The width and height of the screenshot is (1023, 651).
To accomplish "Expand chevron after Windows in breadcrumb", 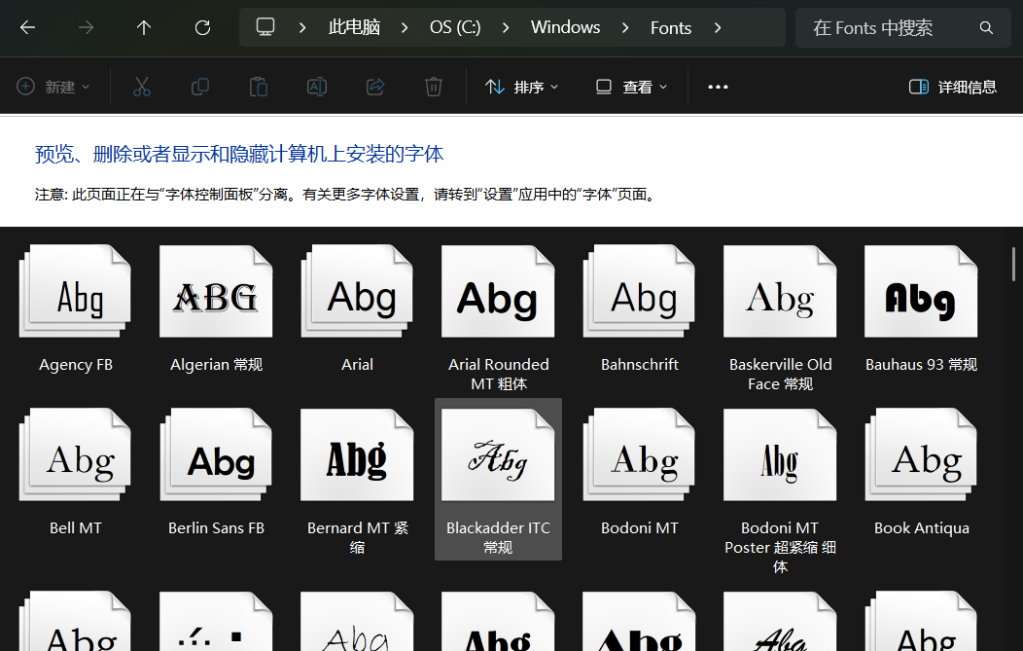I will pos(625,27).
